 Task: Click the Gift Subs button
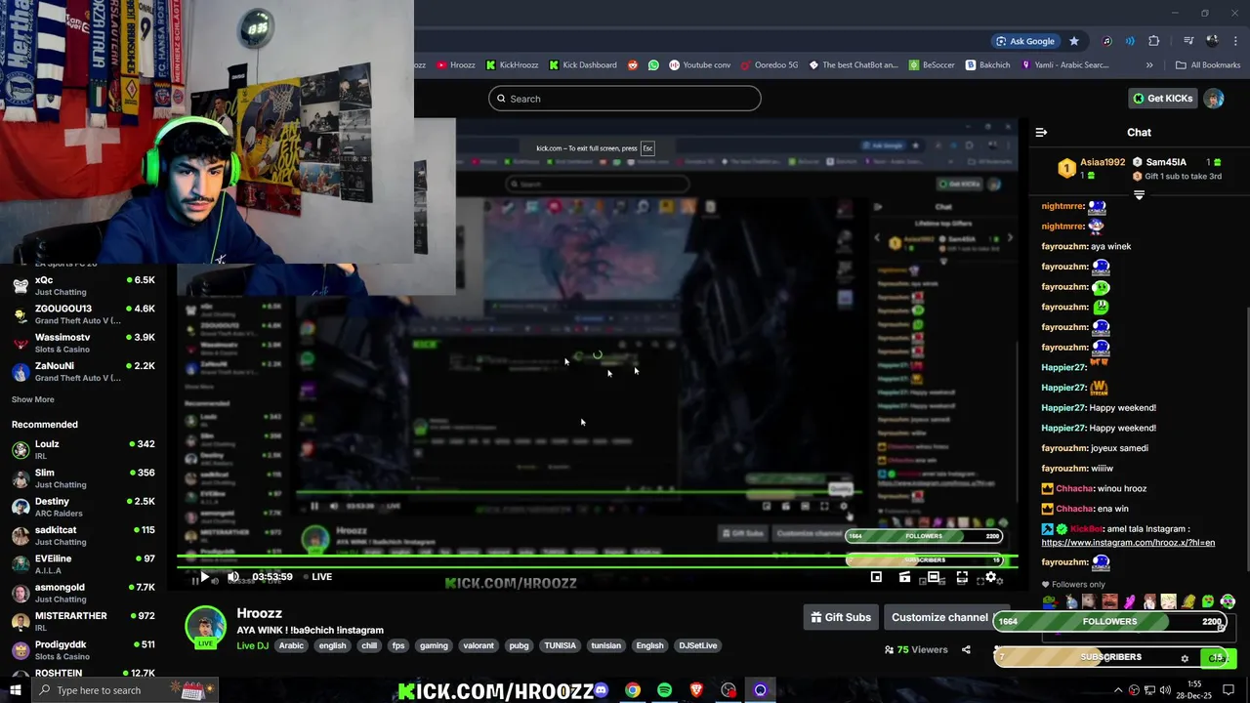[x=841, y=617]
